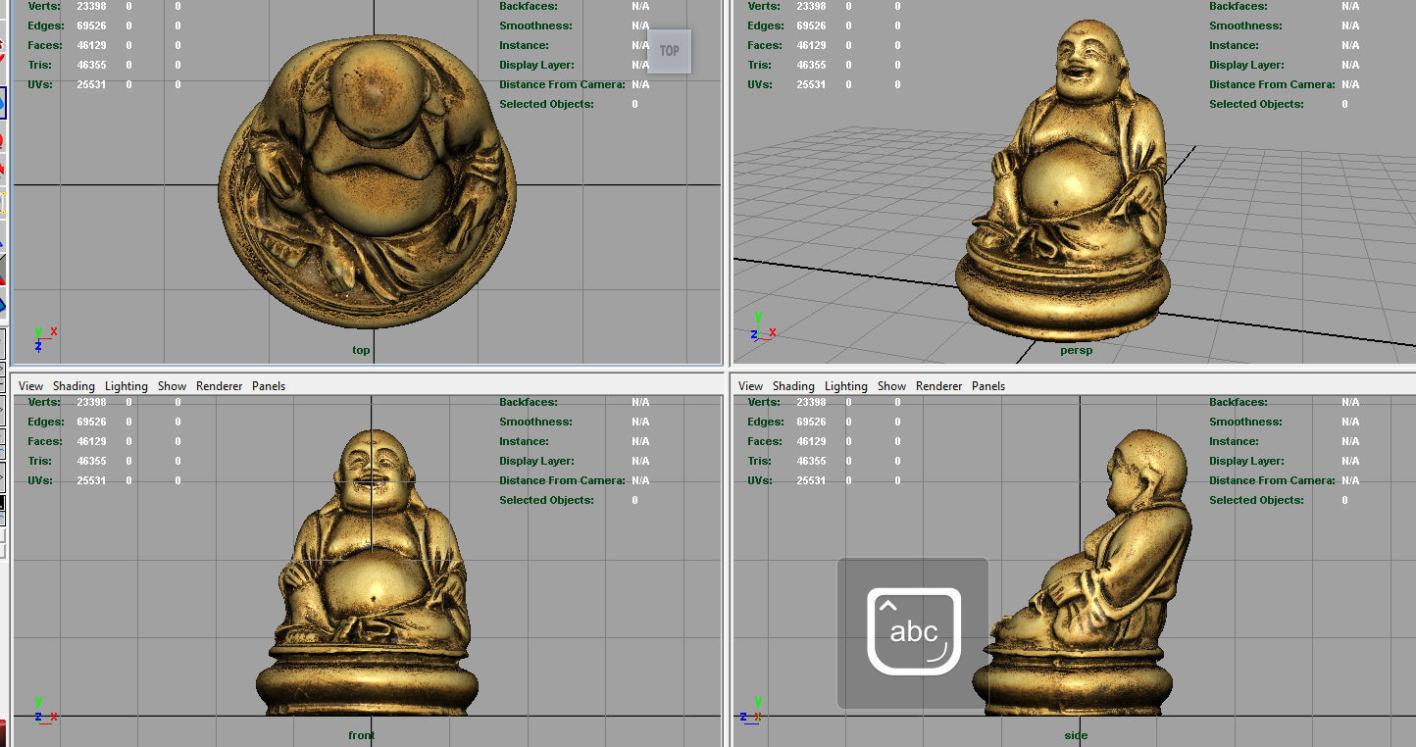Image resolution: width=1416 pixels, height=747 pixels.
Task: Open View menu of the front panel
Action: [31, 386]
